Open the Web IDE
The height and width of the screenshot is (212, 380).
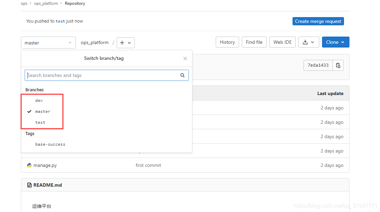[282, 42]
